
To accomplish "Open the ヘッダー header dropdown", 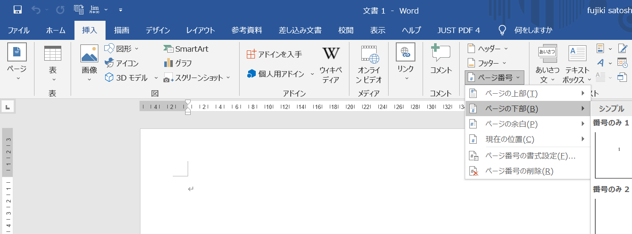I will pos(488,48).
